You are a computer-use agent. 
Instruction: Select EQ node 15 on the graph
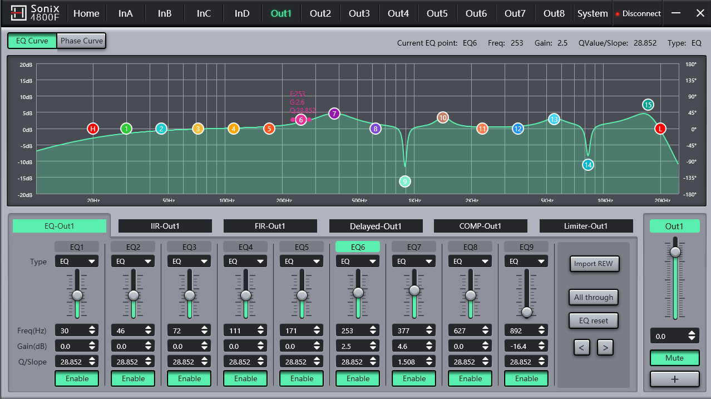(x=648, y=105)
